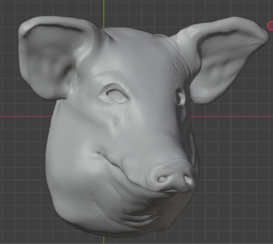Click the red X axis line below the pointed ear

[x=232, y=117]
